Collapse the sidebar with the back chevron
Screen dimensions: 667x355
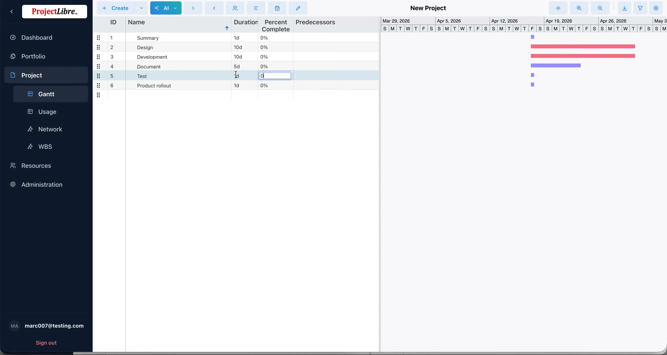tap(12, 11)
